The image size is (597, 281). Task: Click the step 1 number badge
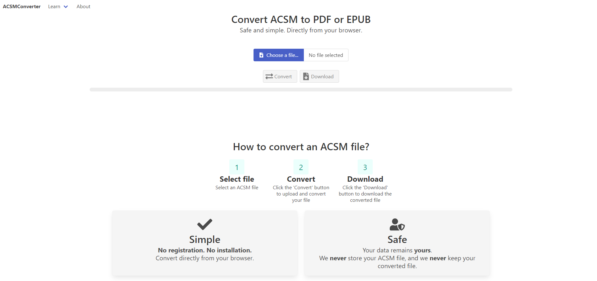(x=237, y=167)
